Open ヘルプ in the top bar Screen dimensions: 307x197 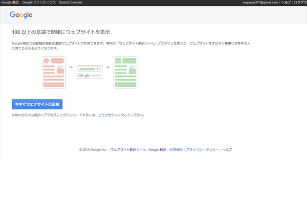coord(286,3)
